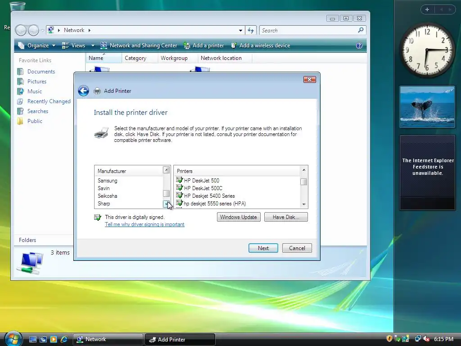Go back with the Add Printer blue arrow
The height and width of the screenshot is (346, 461).
[83, 91]
